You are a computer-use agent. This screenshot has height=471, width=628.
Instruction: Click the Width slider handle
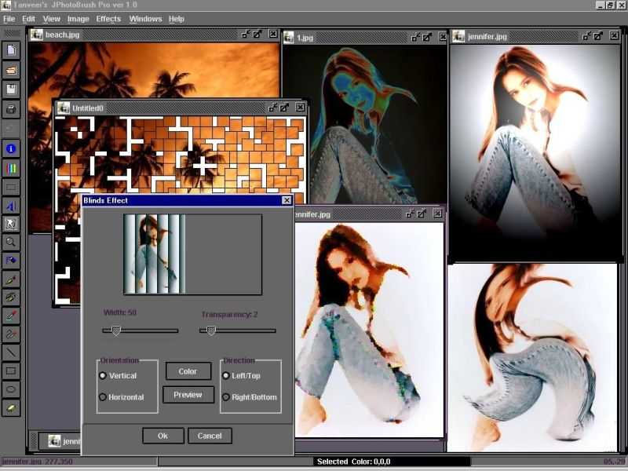point(116,330)
